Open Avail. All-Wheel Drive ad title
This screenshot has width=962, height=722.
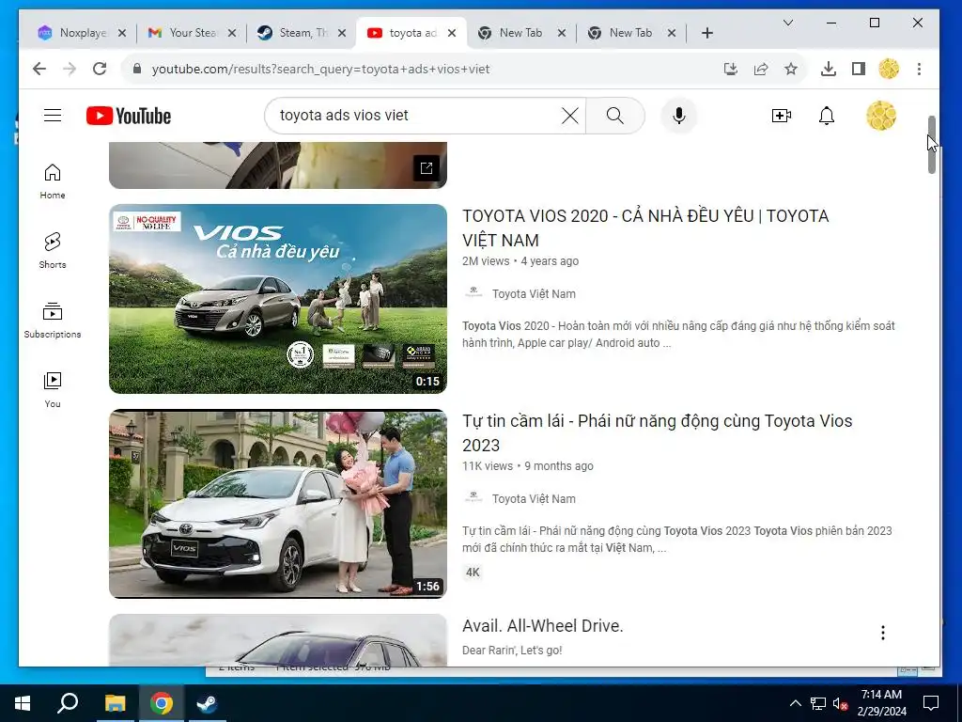tap(542, 625)
